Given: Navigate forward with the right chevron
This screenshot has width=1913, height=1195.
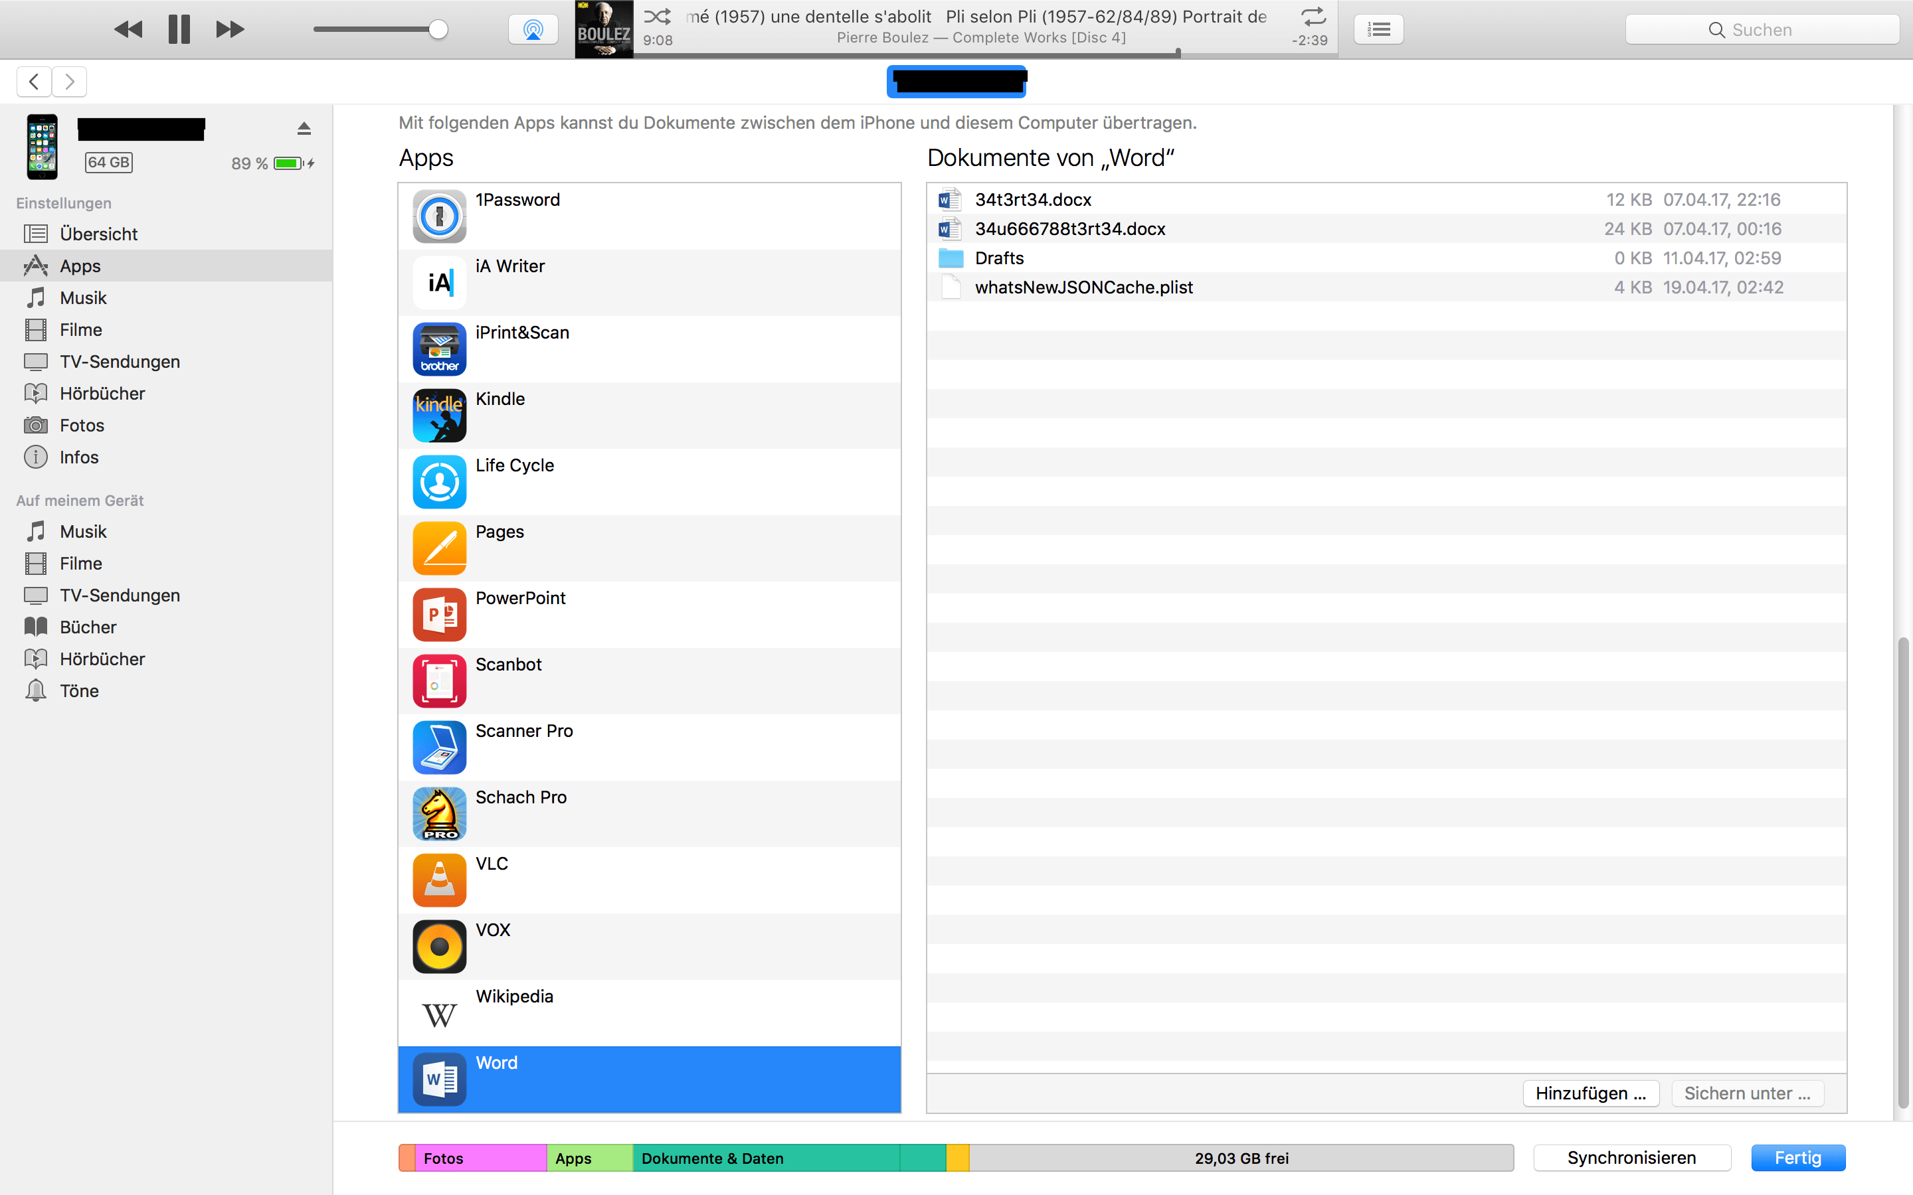Looking at the screenshot, I should pos(70,82).
